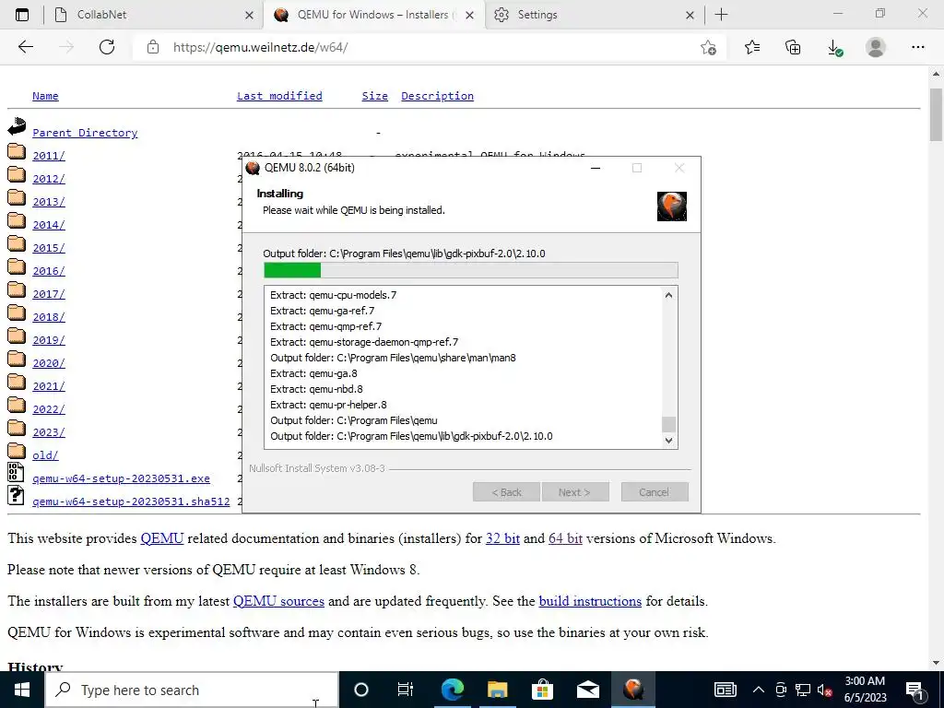Image resolution: width=944 pixels, height=708 pixels.
Task: Click the installer progress bar
Action: [x=471, y=270]
